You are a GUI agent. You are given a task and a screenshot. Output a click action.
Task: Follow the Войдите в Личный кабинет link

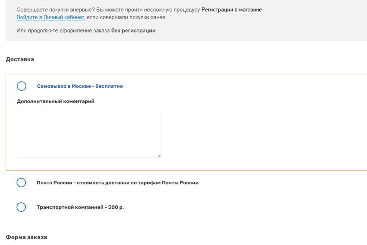pos(50,17)
